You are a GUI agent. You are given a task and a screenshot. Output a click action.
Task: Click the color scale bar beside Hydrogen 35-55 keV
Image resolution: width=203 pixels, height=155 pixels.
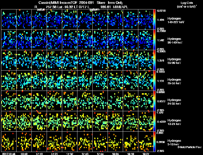154,81
